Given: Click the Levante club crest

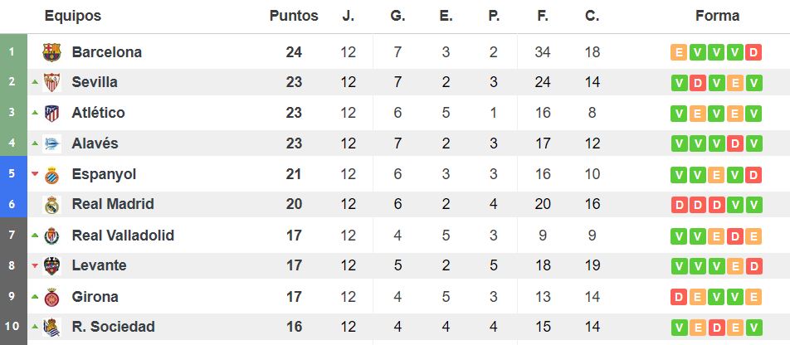Looking at the screenshot, I should click(x=52, y=265).
